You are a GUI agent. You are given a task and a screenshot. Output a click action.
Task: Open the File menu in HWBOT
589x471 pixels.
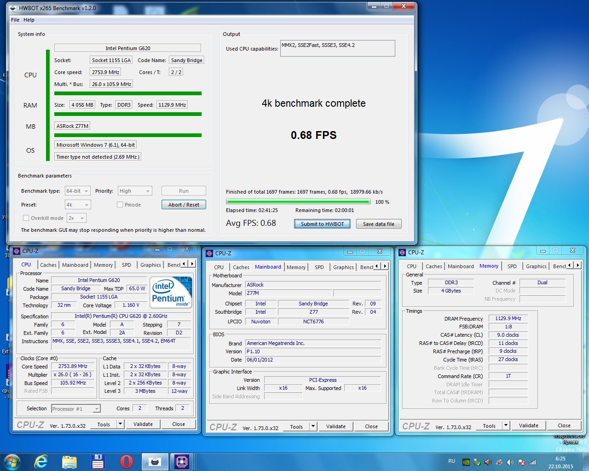(15, 20)
